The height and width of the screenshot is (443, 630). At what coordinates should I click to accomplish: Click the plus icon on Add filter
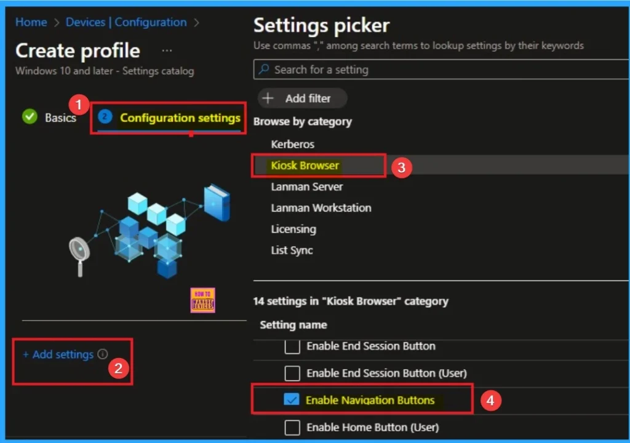click(x=268, y=98)
